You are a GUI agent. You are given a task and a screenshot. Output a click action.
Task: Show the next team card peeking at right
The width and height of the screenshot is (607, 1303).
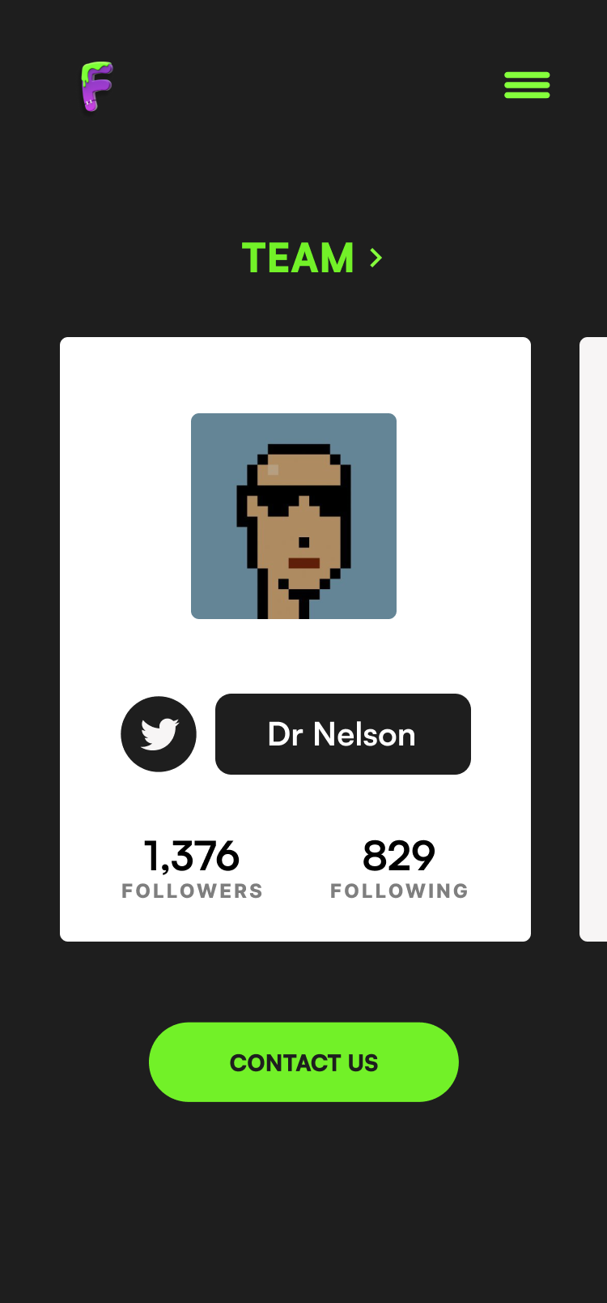click(x=593, y=639)
